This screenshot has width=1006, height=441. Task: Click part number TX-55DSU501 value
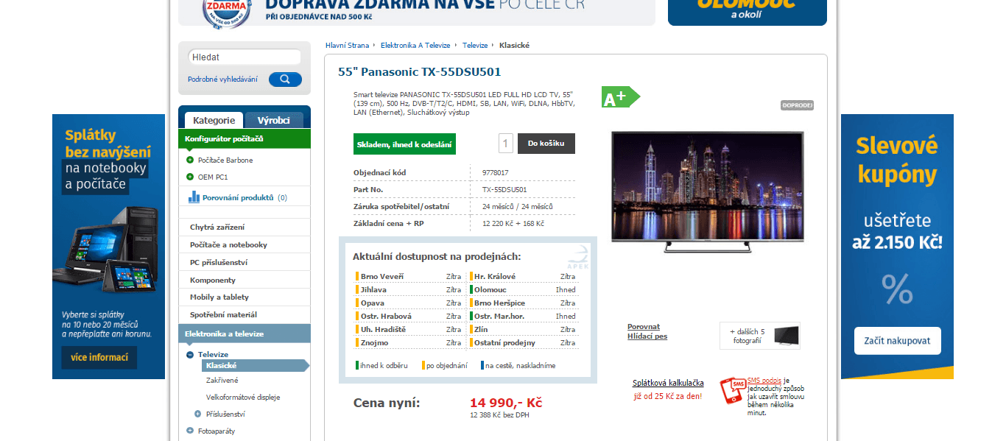(x=504, y=190)
